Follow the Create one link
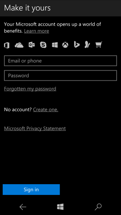 tap(46, 110)
